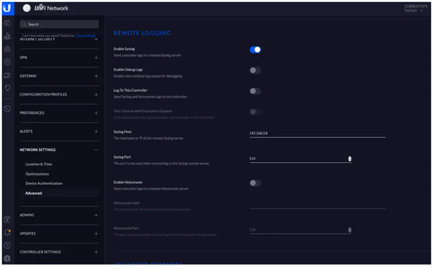
Task: Open the Help question mark icon
Action: click(x=7, y=245)
